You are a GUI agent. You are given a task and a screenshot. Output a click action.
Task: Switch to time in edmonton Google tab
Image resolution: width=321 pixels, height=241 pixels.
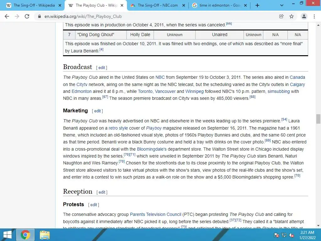click(219, 6)
